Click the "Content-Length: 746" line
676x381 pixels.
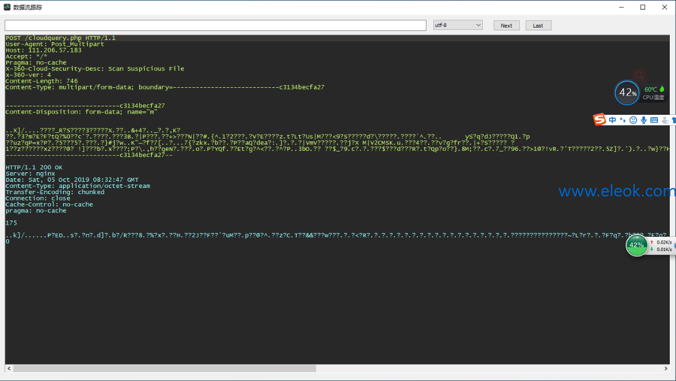(42, 81)
